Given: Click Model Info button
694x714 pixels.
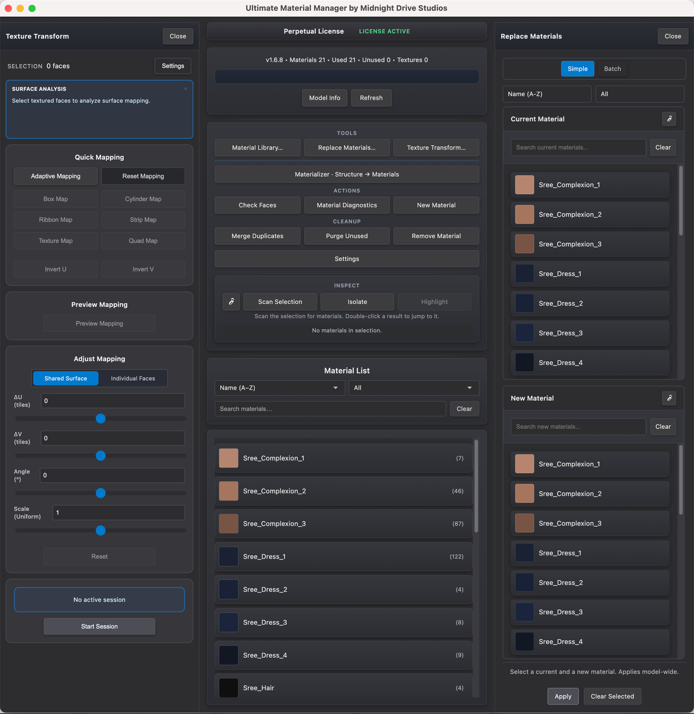Looking at the screenshot, I should pyautogui.click(x=325, y=98).
